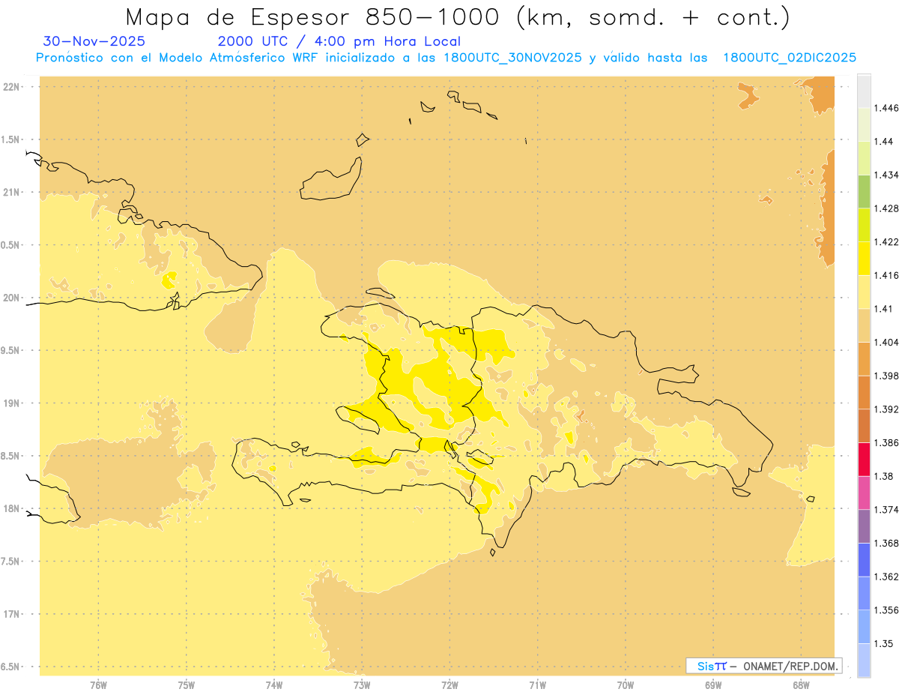
Task: Click the '1.434' color scale label
Action: click(886, 175)
